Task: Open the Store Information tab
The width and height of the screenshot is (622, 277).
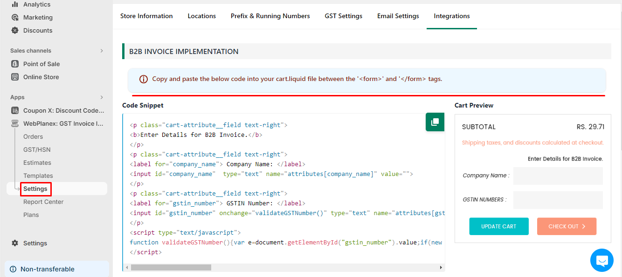Action: 146,16
